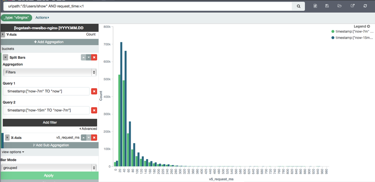Click the share visualization icon

[352, 6]
